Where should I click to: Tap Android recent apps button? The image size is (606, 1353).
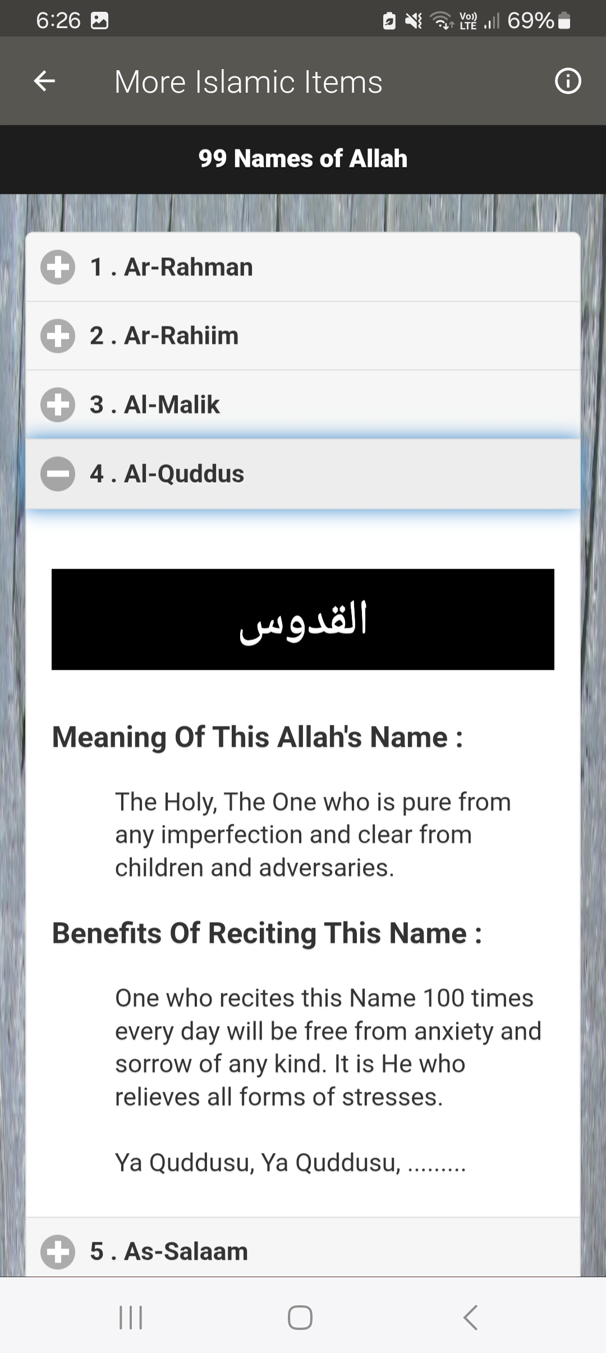coord(131,1317)
